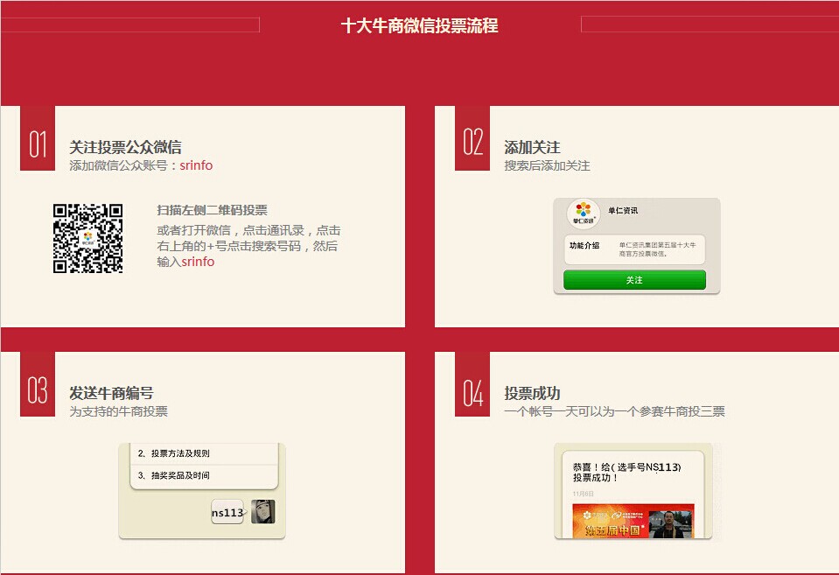839x575 pixels.
Task: Click the 单仁资讯 account name text
Action: coord(623,211)
